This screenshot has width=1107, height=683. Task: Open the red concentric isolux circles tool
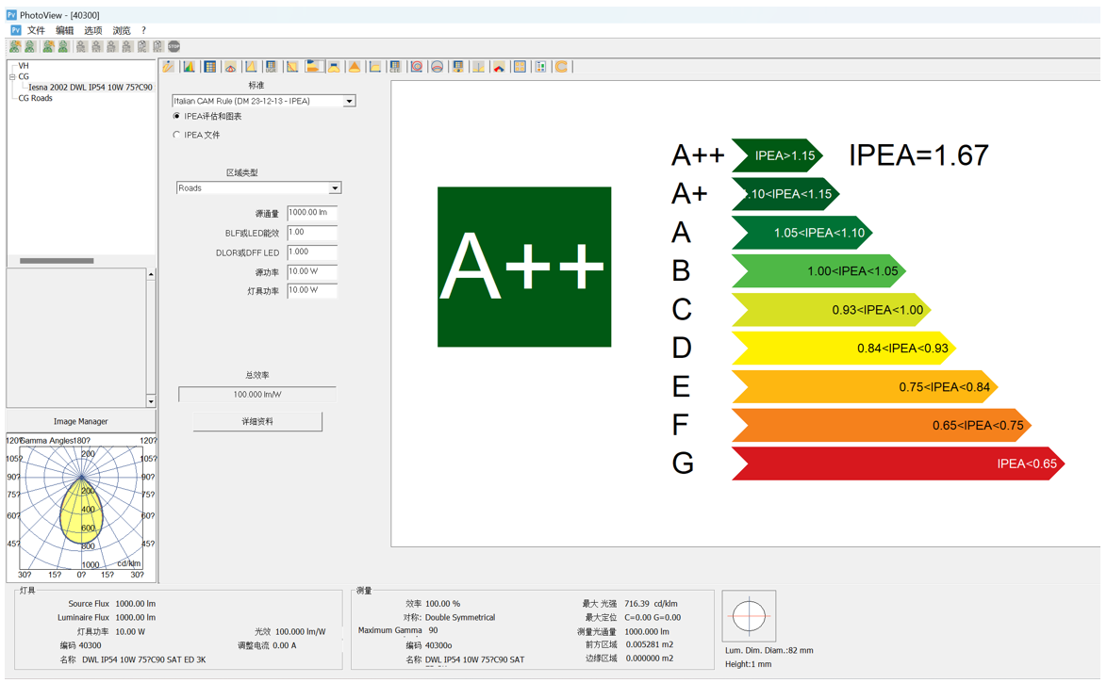[x=416, y=67]
